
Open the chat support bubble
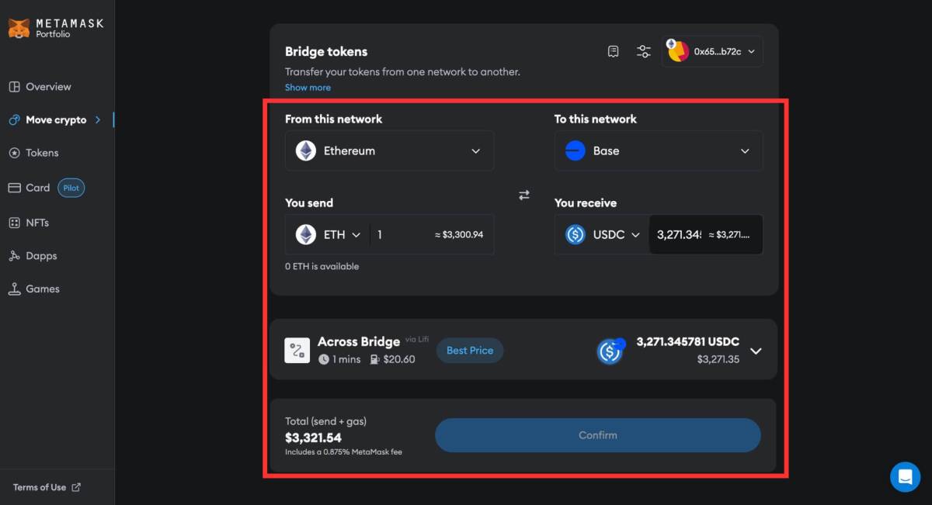[905, 476]
